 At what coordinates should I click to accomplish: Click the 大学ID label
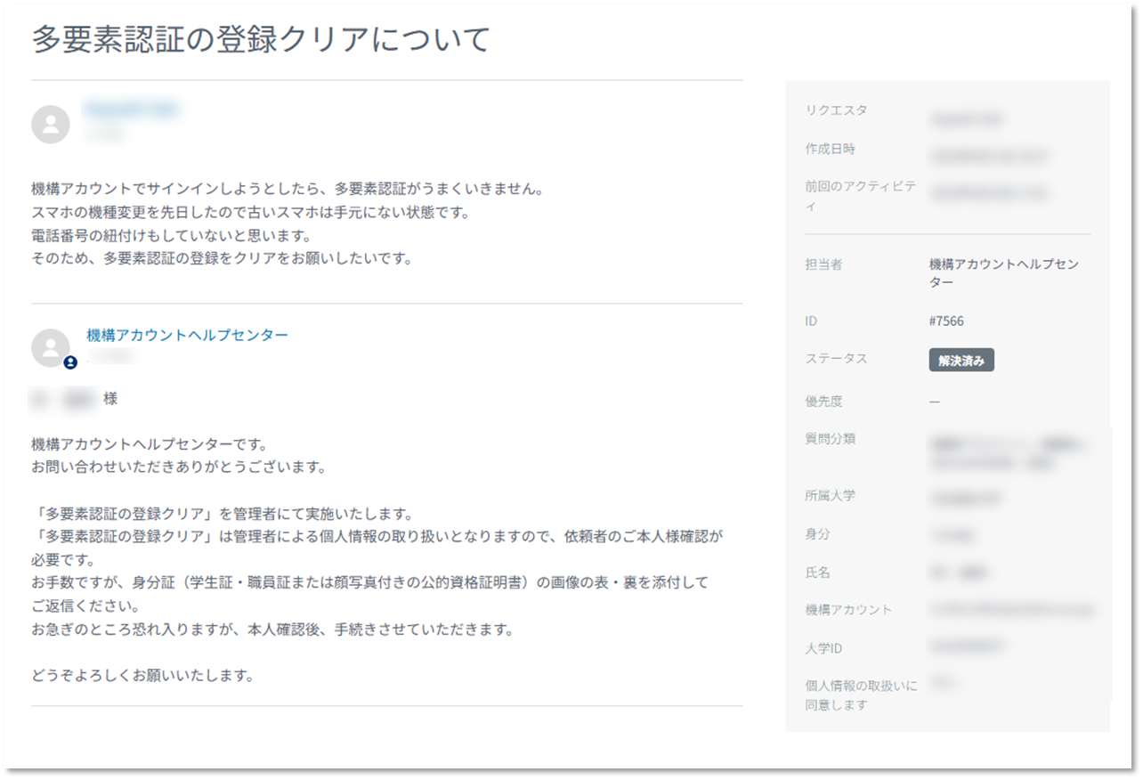[823, 648]
